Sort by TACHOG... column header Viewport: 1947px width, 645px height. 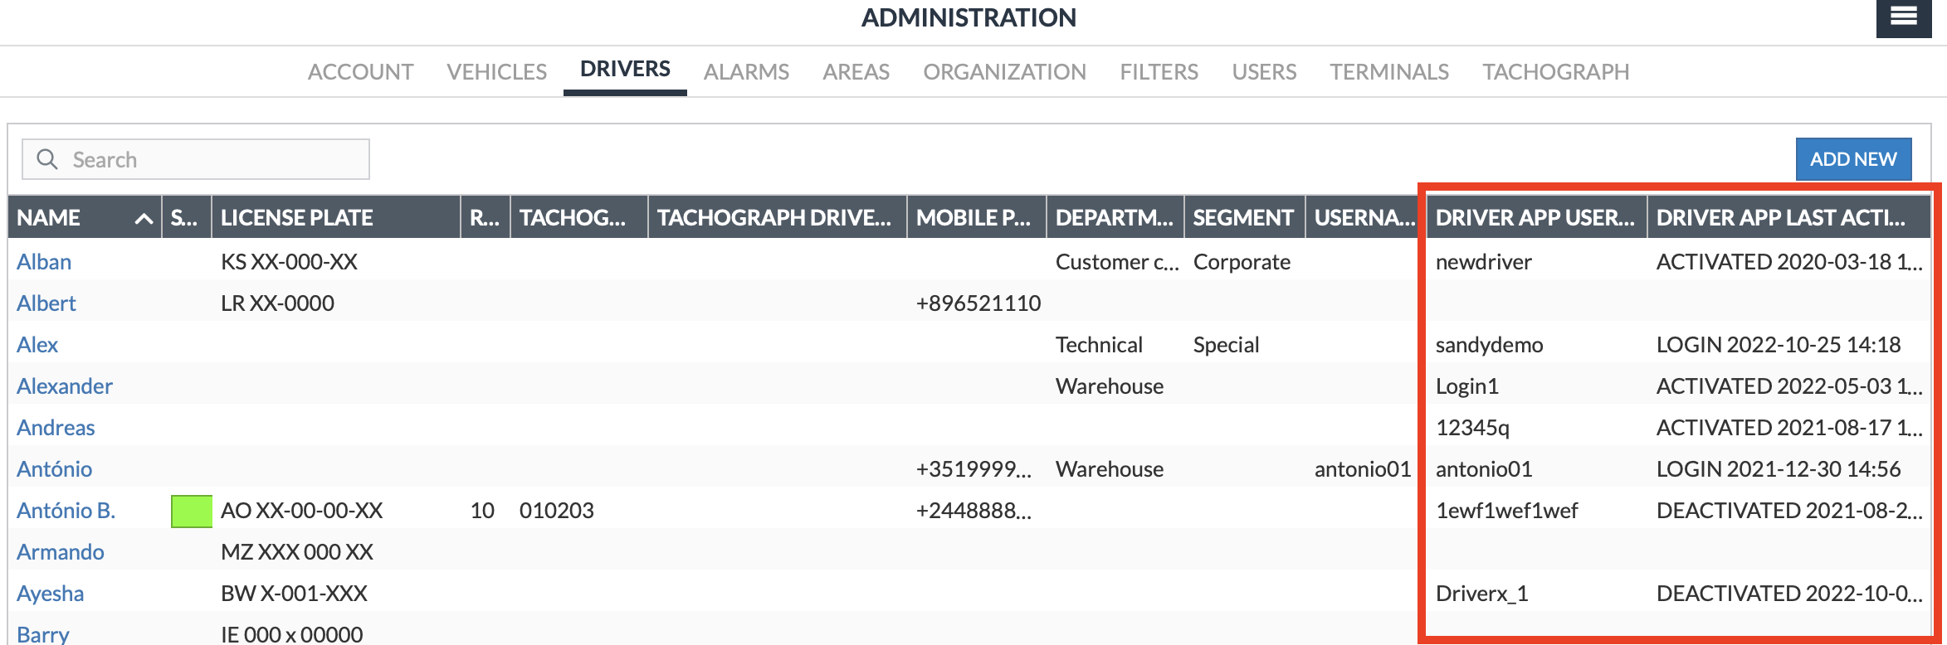coord(579,217)
